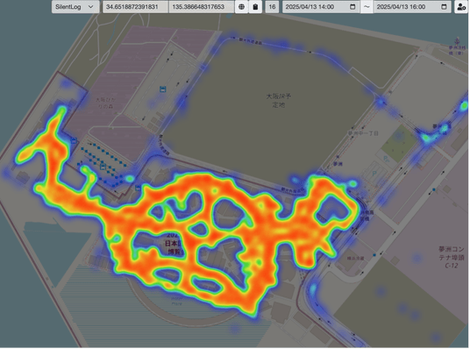Click the 夢洲中一丁目 map label

click(x=363, y=133)
